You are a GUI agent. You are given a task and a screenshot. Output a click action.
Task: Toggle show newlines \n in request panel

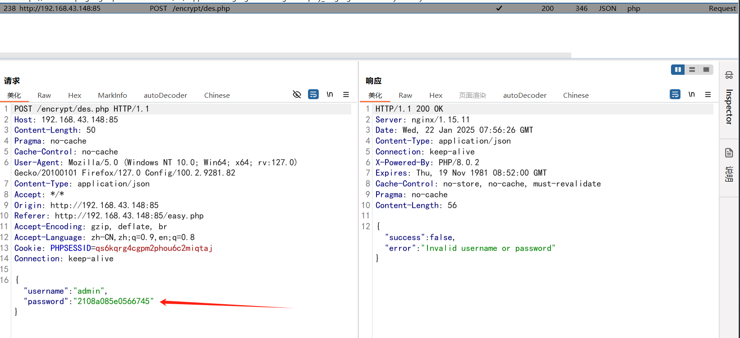click(330, 94)
